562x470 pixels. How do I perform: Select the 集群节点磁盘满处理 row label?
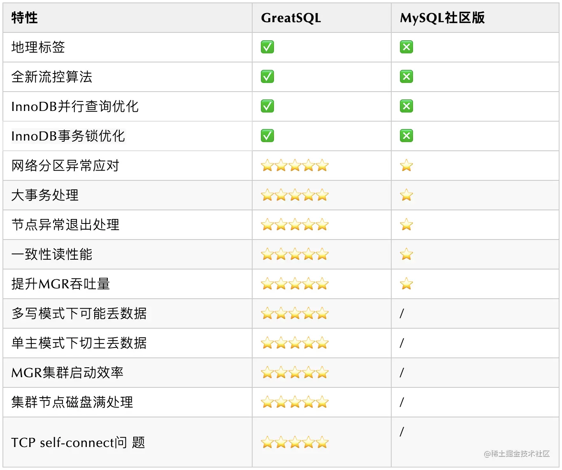click(72, 402)
